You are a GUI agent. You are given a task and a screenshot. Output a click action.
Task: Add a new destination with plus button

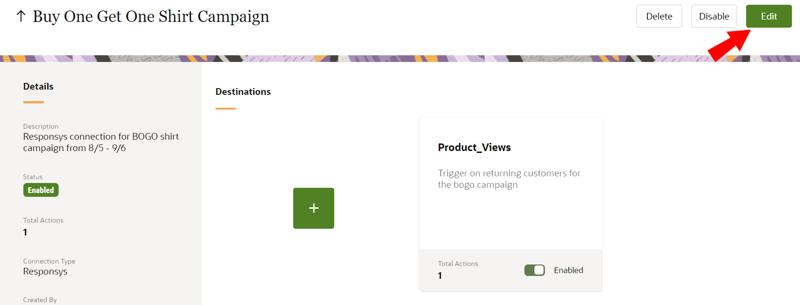313,208
